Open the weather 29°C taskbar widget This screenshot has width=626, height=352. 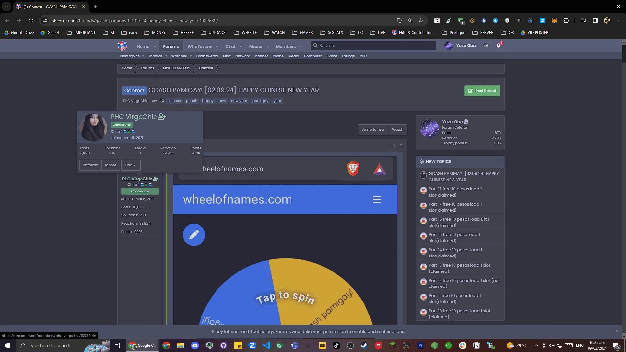pos(516,345)
